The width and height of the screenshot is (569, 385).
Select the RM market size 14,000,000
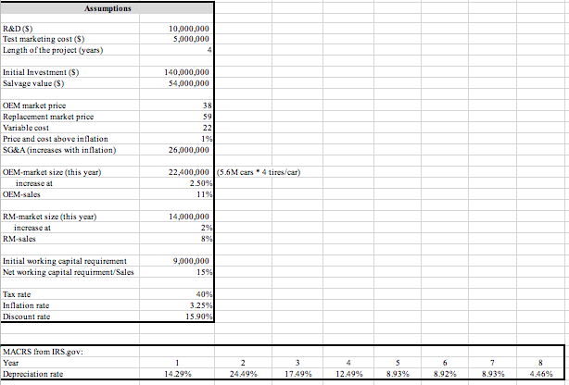[x=177, y=217]
